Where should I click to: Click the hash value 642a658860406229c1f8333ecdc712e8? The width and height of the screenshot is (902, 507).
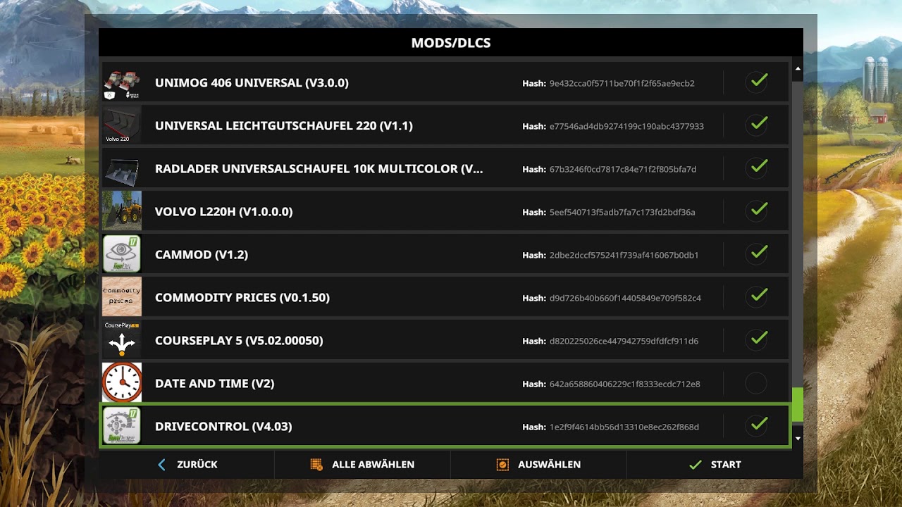pos(625,384)
